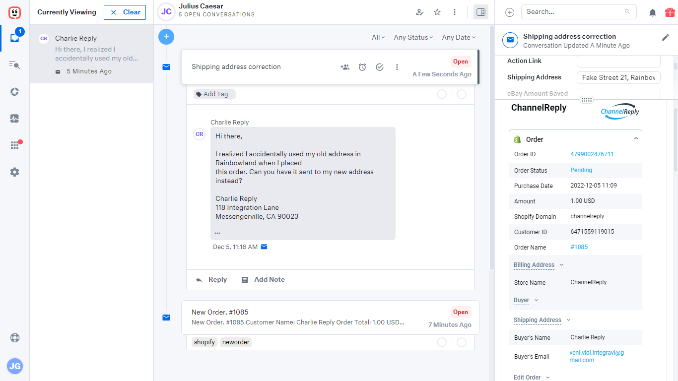
Task: Open the notifications bell
Action: coord(653,12)
